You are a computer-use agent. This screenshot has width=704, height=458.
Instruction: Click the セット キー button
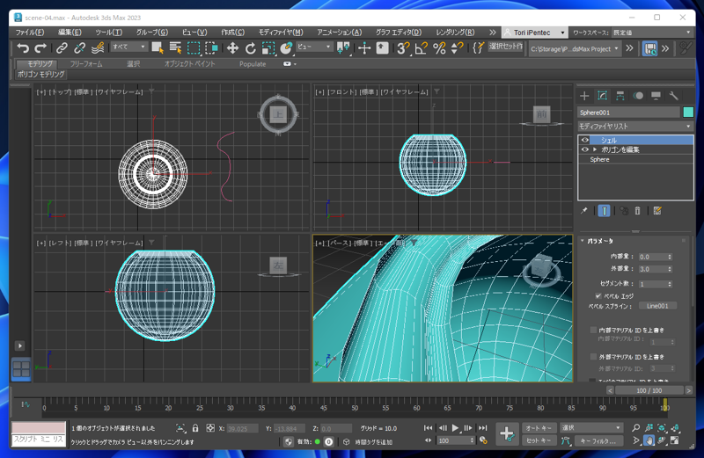point(539,440)
